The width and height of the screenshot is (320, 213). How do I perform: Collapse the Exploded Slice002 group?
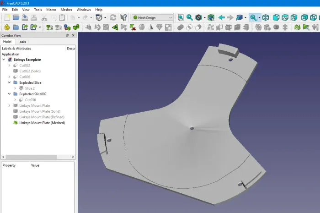coord(9,94)
